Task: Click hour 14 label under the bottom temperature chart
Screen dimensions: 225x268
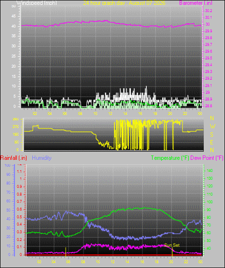Action: 127,262
